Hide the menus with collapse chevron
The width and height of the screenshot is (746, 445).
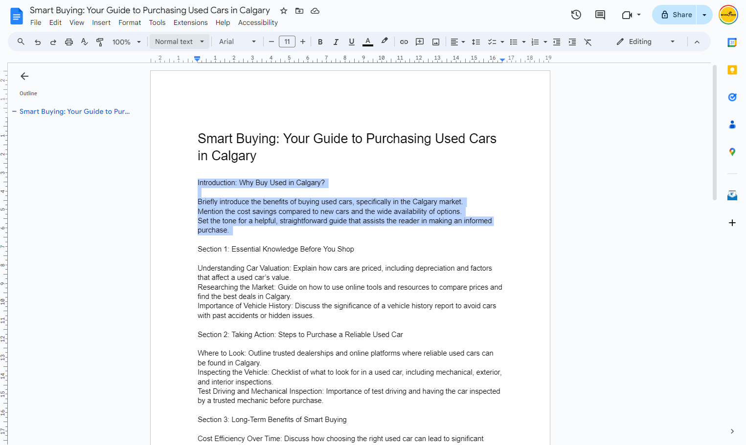(697, 42)
